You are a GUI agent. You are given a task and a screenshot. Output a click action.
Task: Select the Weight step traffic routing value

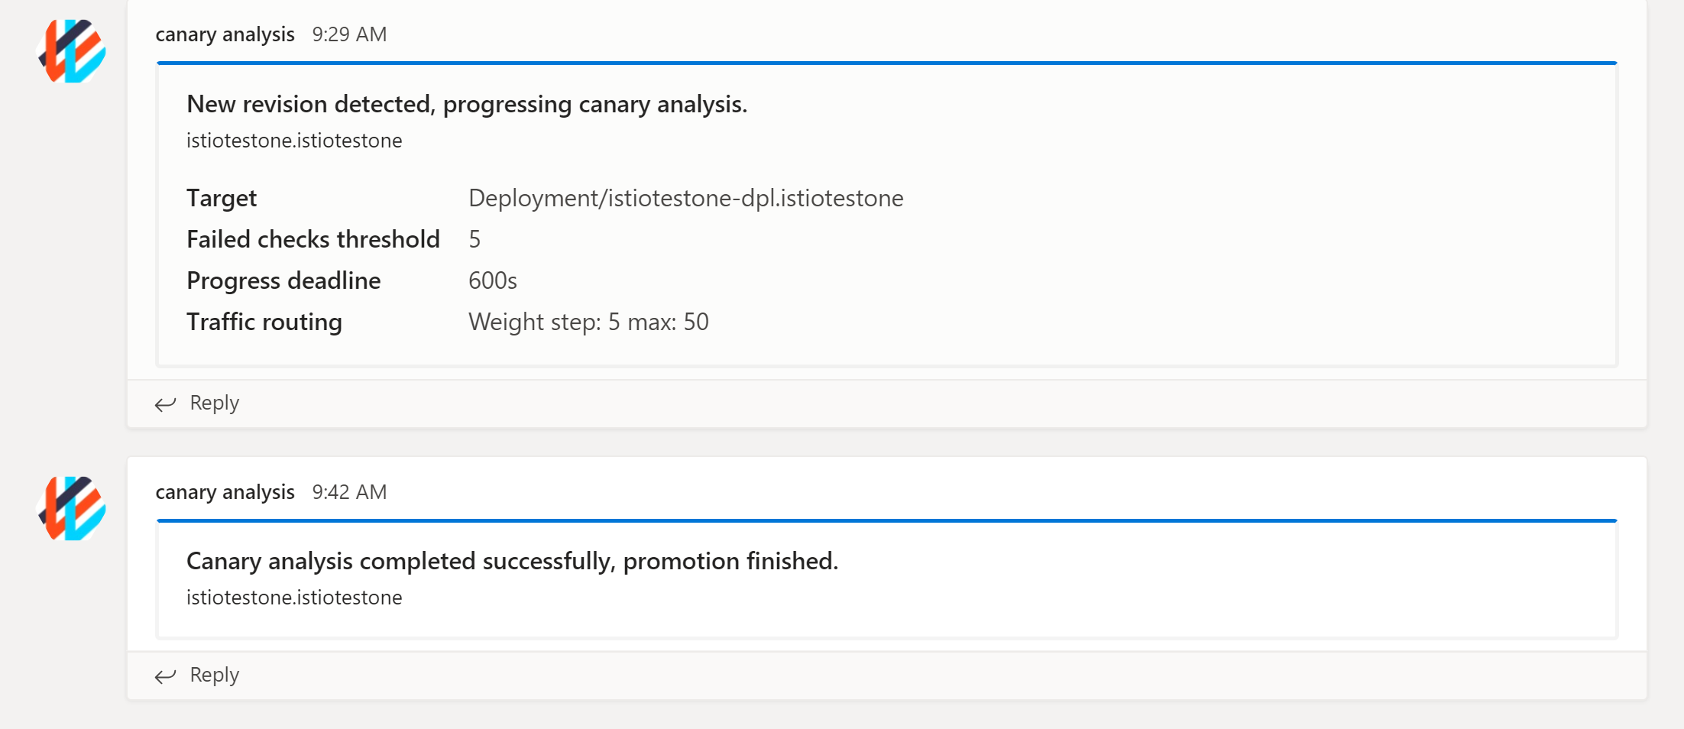pos(588,322)
